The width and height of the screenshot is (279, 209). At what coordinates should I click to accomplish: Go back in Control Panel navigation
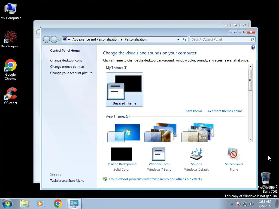[46, 39]
